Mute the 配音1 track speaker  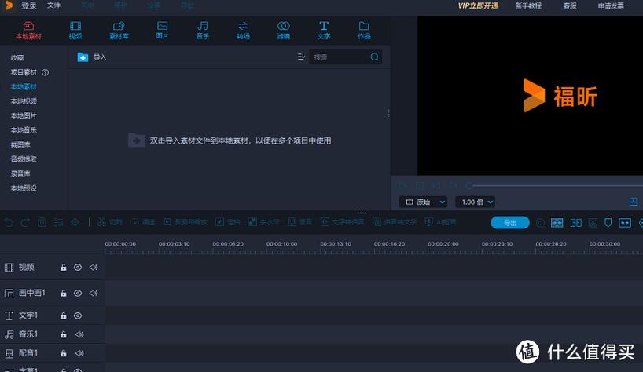(79, 352)
